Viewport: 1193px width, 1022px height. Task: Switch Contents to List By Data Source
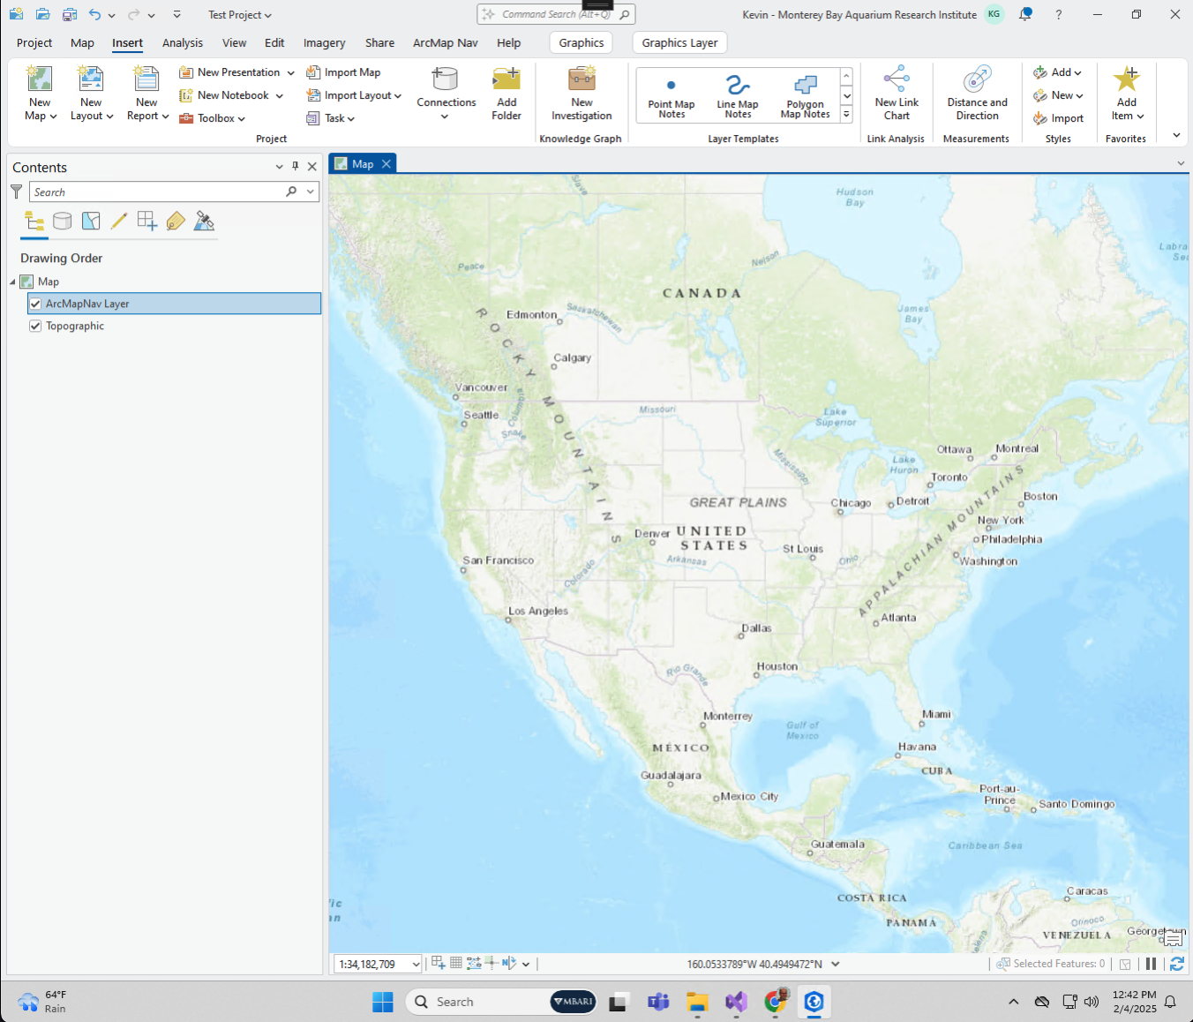[x=62, y=222]
